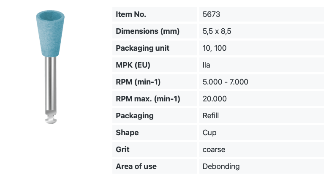Select the Shape label cell
Viewport: 329px width, 188px height.
click(155, 133)
